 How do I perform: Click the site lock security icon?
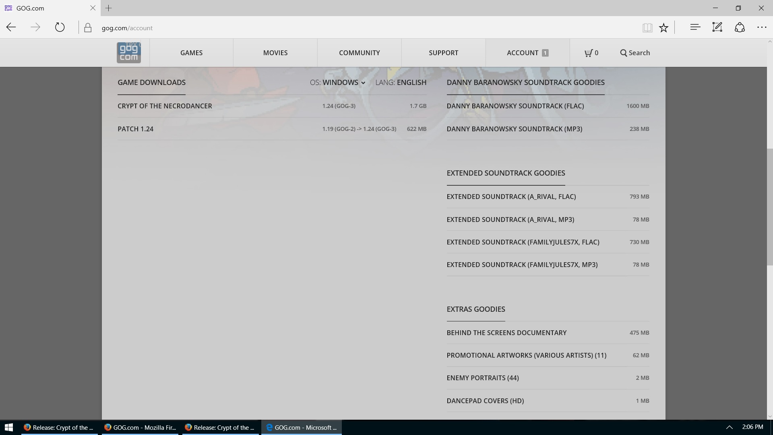(x=87, y=28)
